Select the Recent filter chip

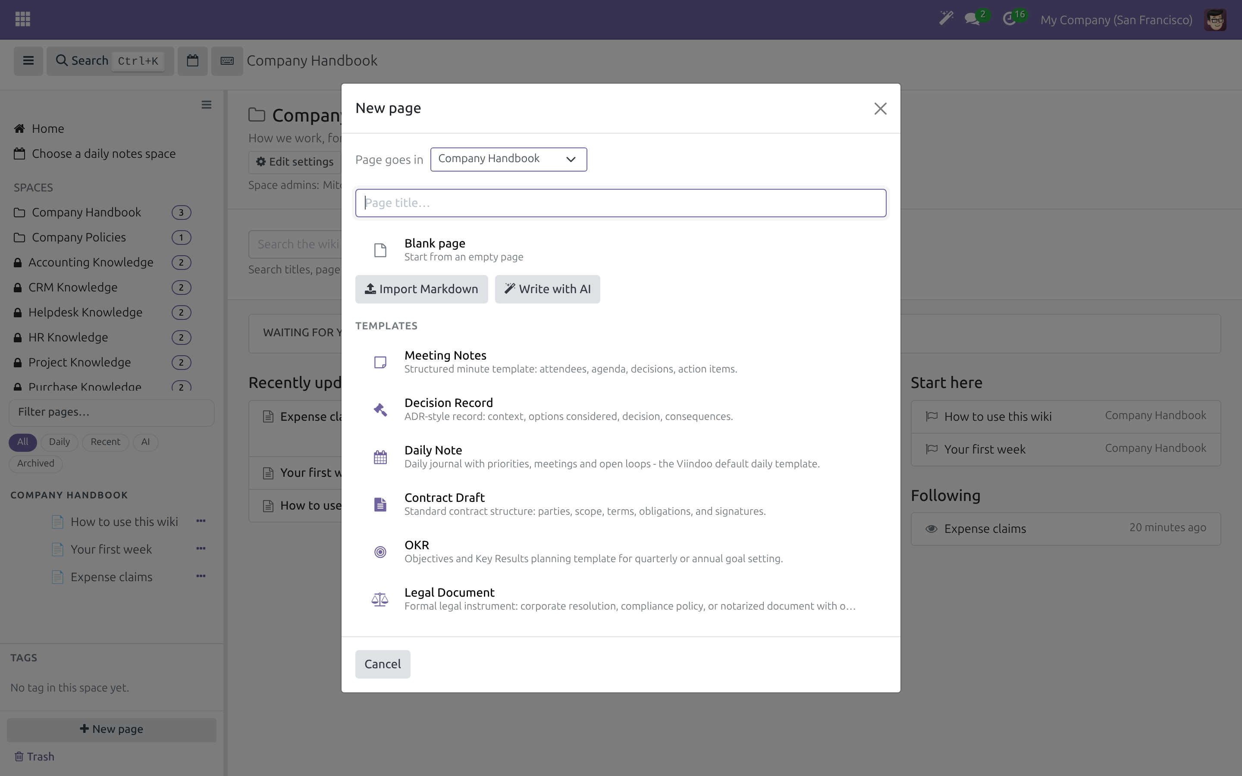[105, 442]
